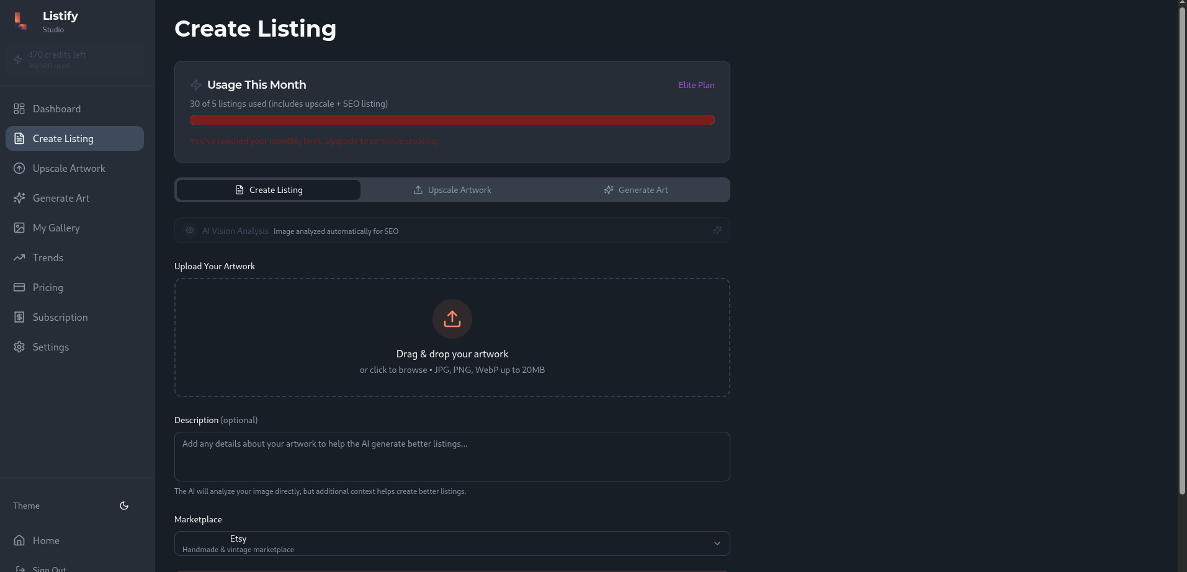Click the upload arrow icon in the dropzone
The image size is (1187, 572).
452,319
